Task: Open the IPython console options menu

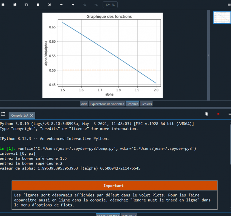Action: [229, 114]
